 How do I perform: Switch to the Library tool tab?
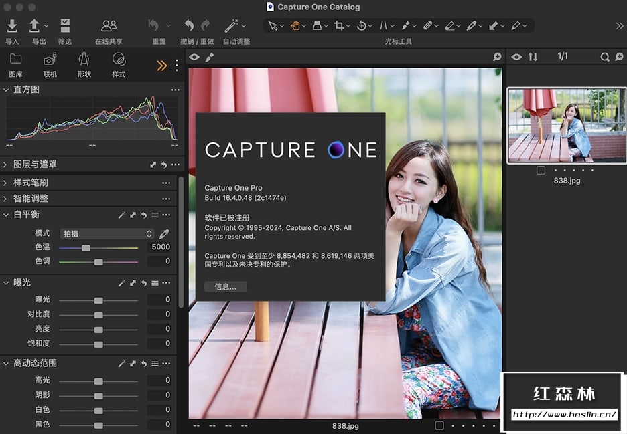(x=15, y=60)
